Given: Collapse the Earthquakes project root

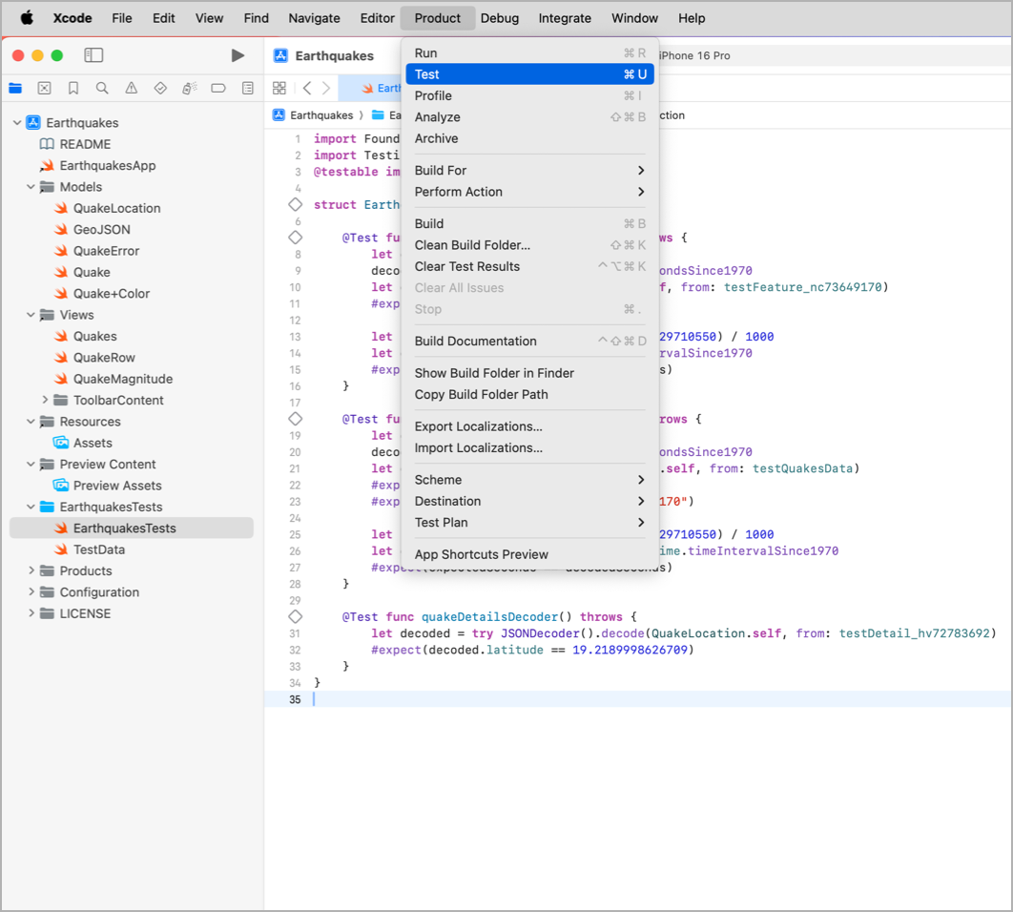Looking at the screenshot, I should coord(17,123).
